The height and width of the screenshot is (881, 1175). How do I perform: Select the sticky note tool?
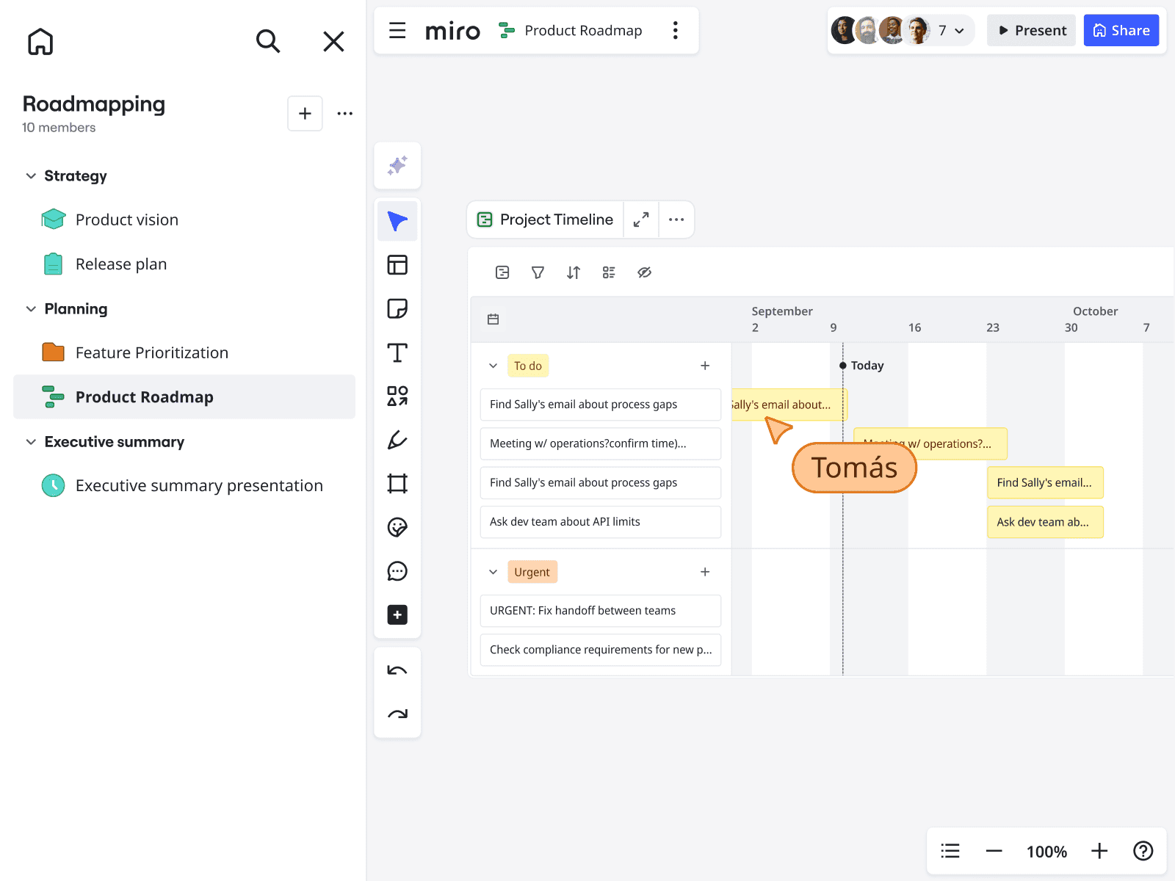tap(397, 308)
